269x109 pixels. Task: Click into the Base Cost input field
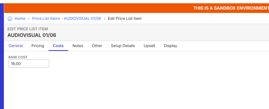(29, 64)
